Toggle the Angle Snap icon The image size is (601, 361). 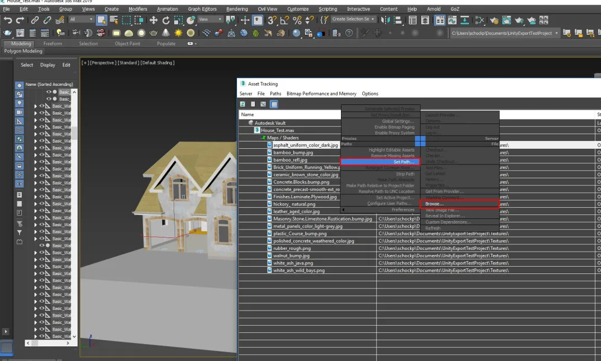coord(284,20)
